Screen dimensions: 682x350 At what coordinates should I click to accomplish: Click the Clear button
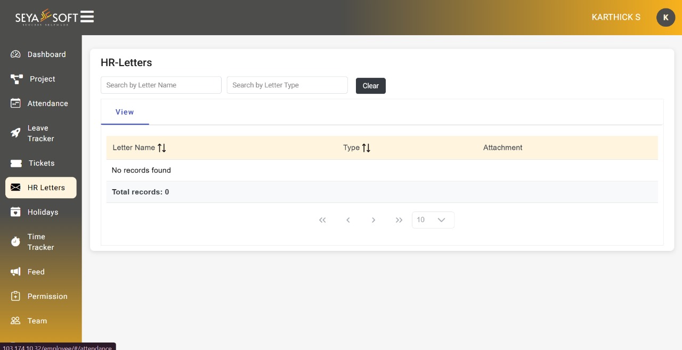tap(371, 86)
